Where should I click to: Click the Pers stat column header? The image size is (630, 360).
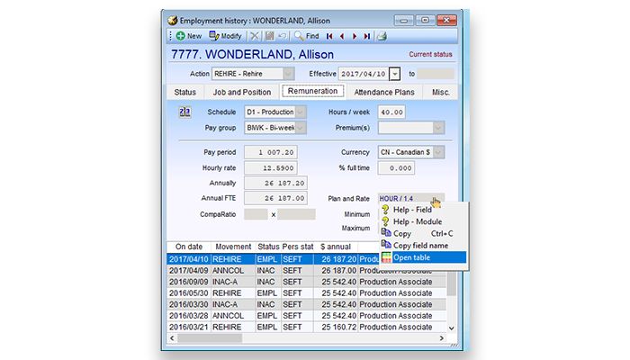[x=297, y=247]
